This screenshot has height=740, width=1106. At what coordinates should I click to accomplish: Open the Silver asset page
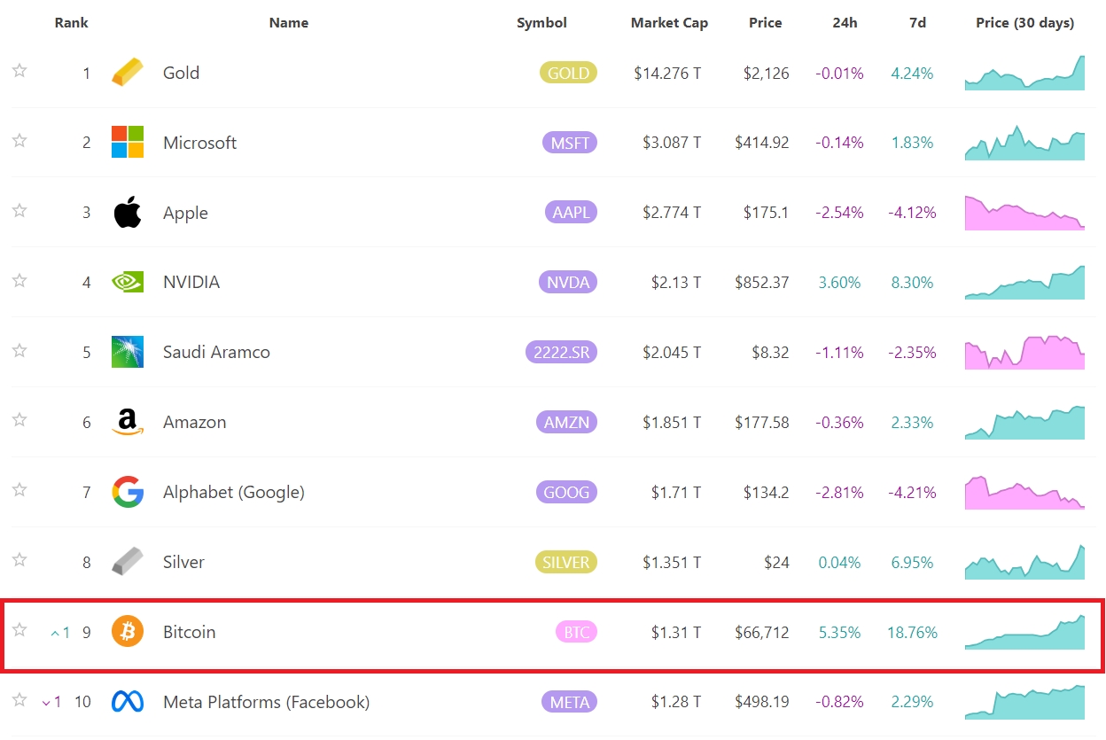183,562
